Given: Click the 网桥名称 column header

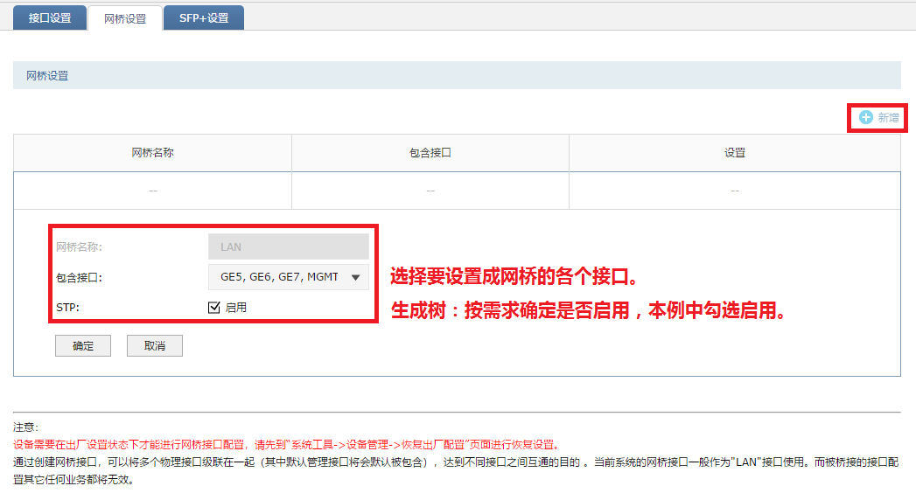Looking at the screenshot, I should point(153,153).
